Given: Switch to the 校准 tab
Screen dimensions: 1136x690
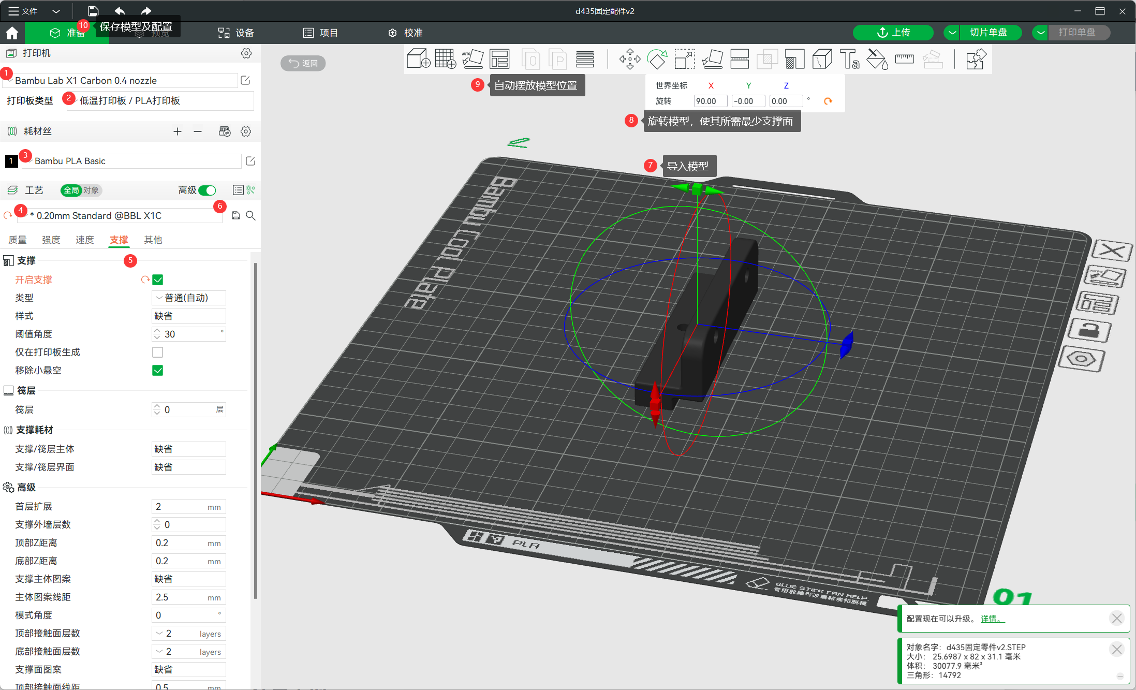Looking at the screenshot, I should [405, 33].
